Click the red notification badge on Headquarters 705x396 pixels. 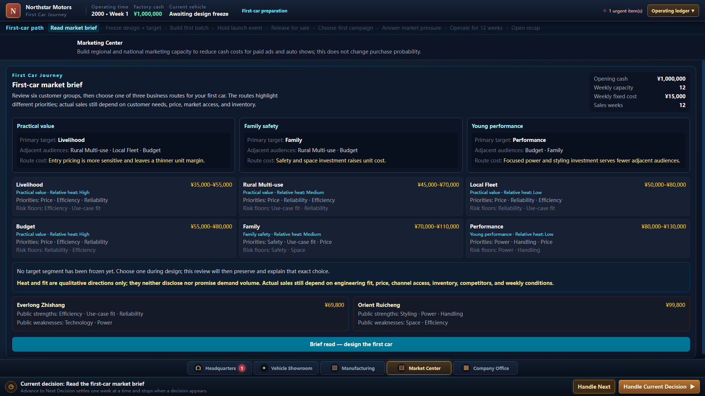click(x=242, y=368)
